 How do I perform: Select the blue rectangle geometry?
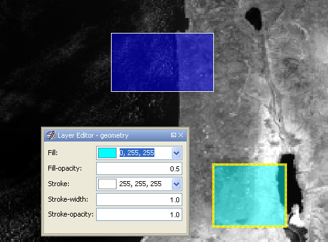(162, 62)
